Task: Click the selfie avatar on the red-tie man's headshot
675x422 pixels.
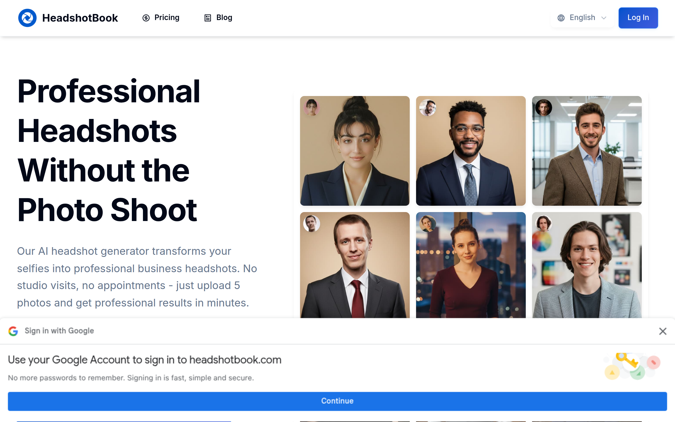Action: point(312,224)
